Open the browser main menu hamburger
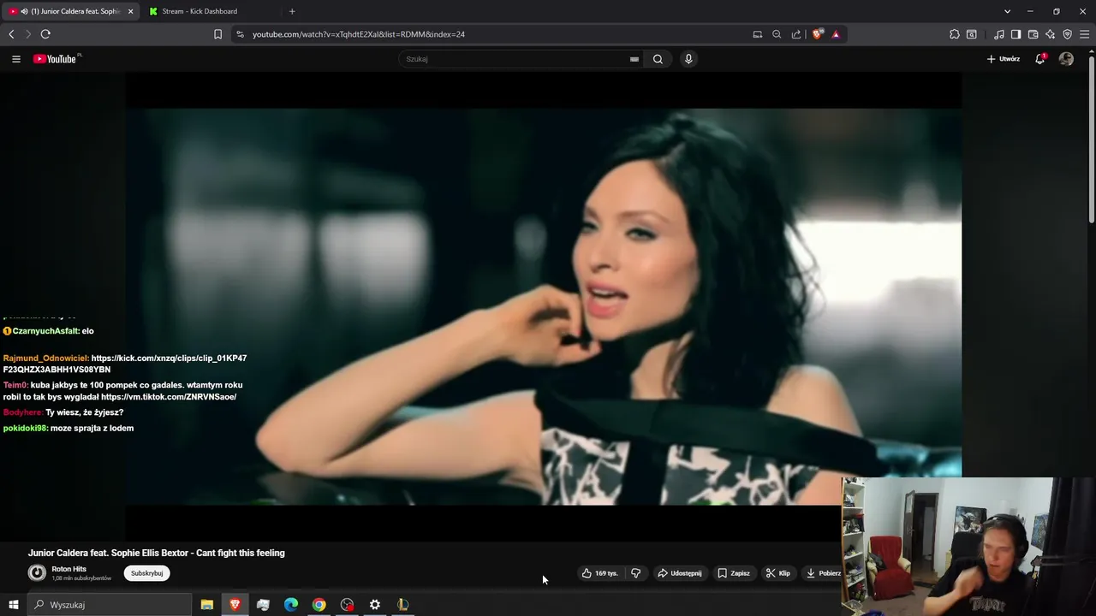This screenshot has width=1096, height=616. coord(1085,34)
